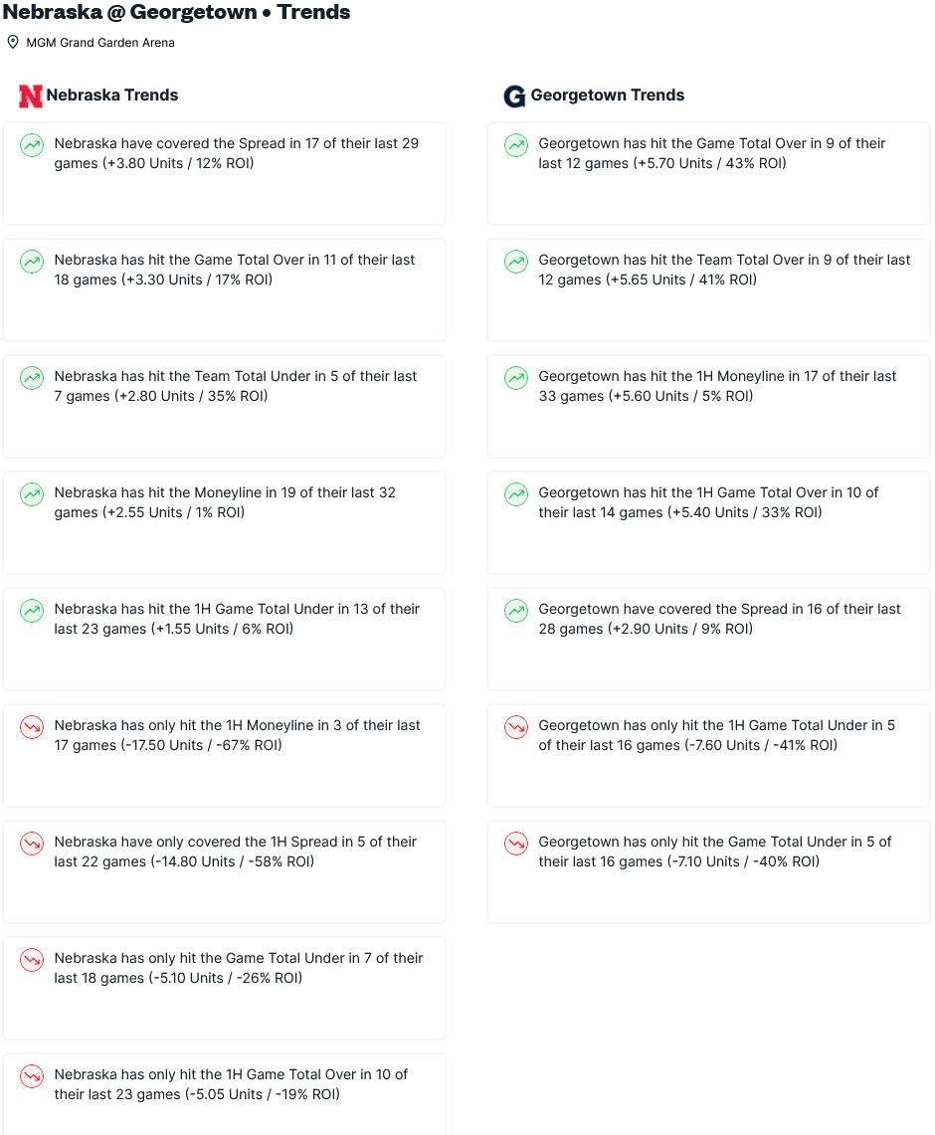Click red downtrend icon for Georgetown 1H Game Total Under

coord(516,727)
